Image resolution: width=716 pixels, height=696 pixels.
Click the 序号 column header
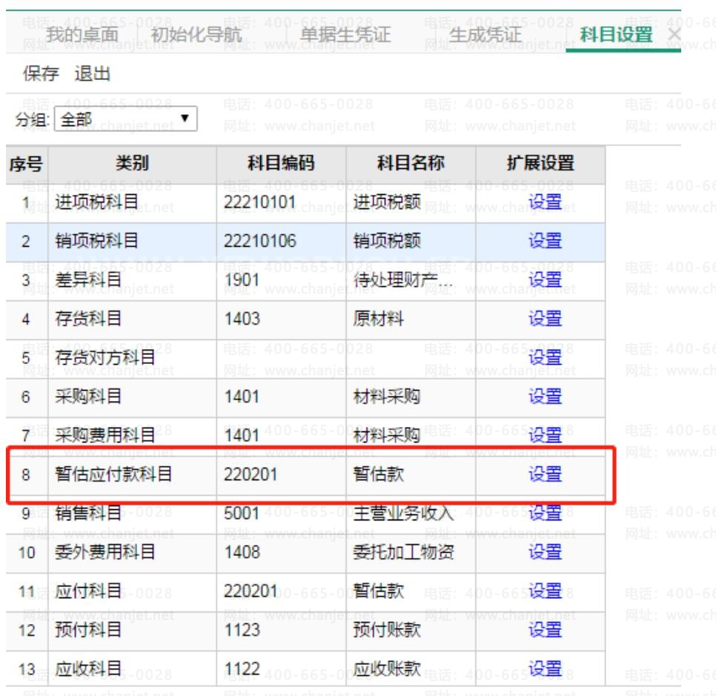27,165
